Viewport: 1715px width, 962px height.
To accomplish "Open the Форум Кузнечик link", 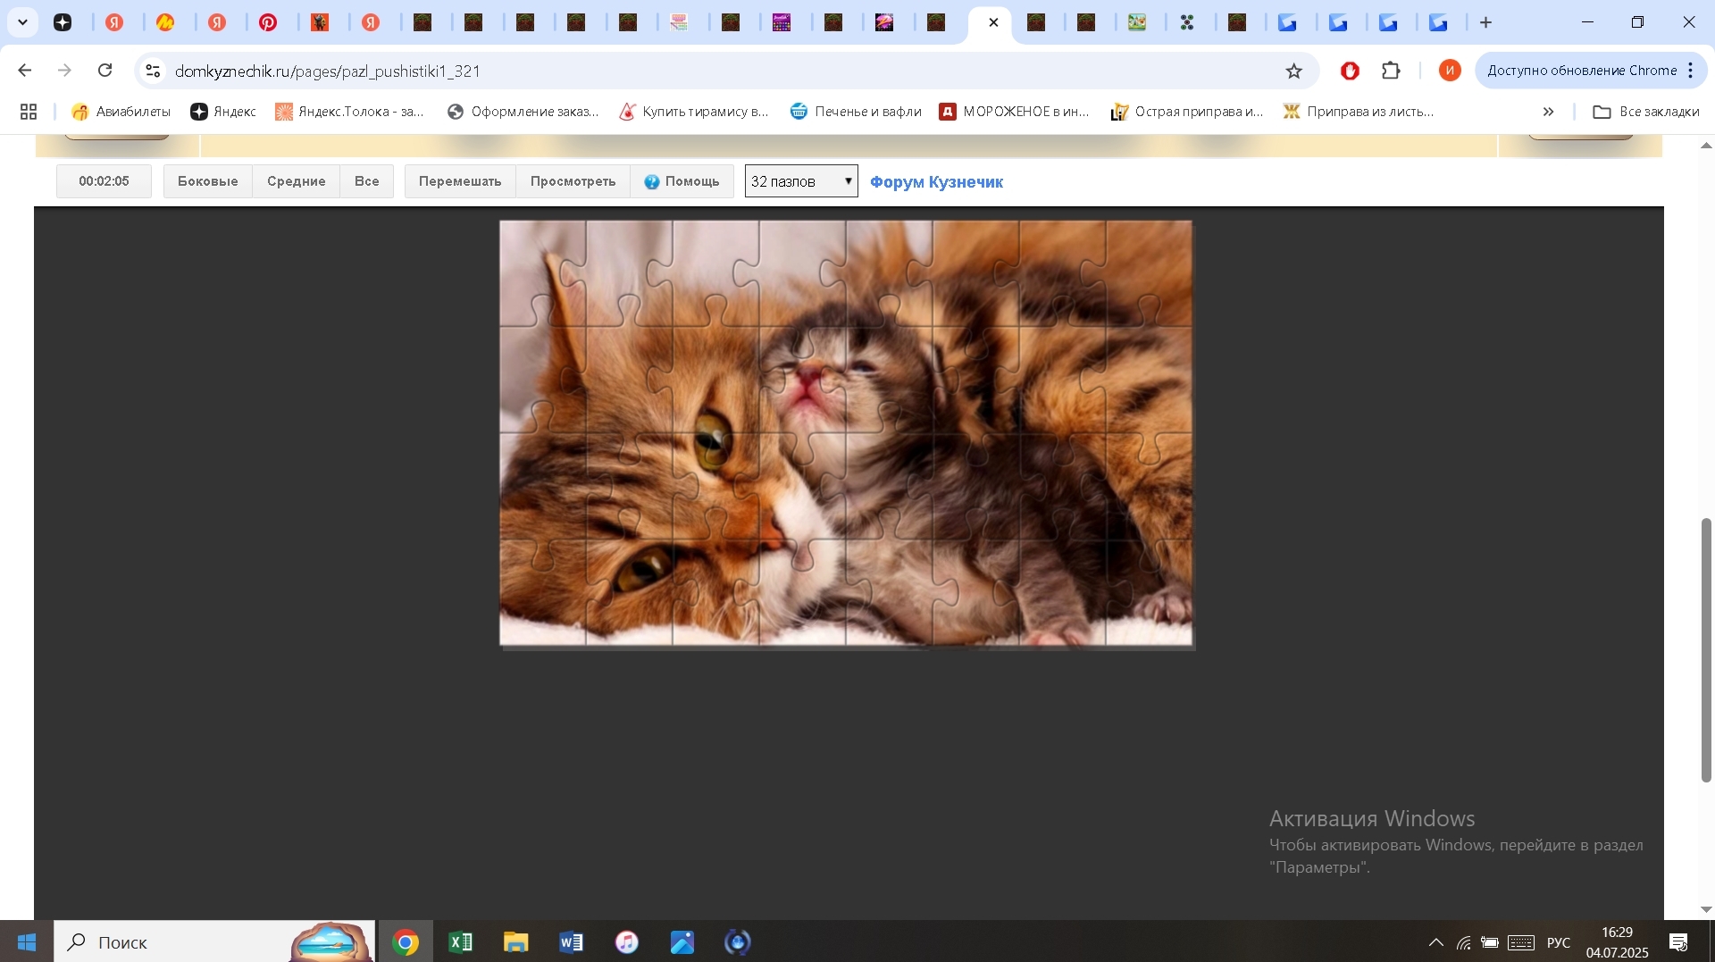I will [936, 182].
